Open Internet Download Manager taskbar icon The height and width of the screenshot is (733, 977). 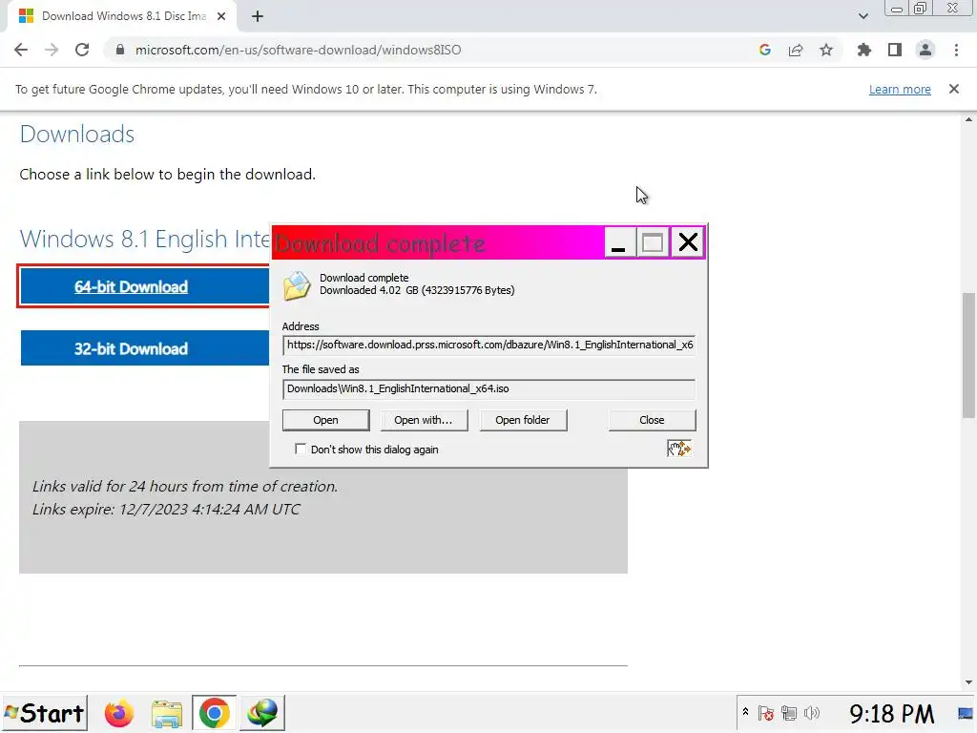point(262,713)
